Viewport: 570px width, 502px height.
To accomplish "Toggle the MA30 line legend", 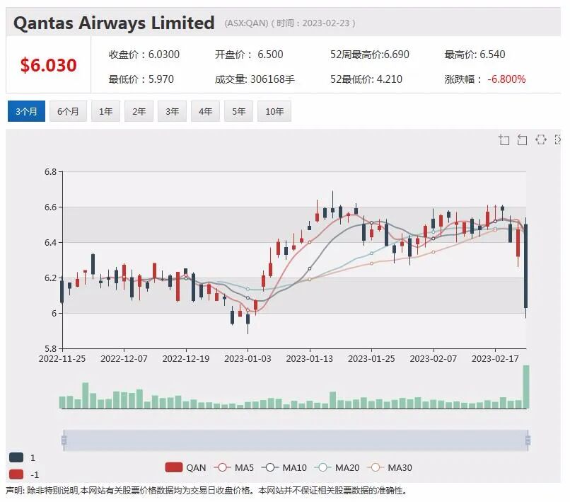I will (390, 467).
